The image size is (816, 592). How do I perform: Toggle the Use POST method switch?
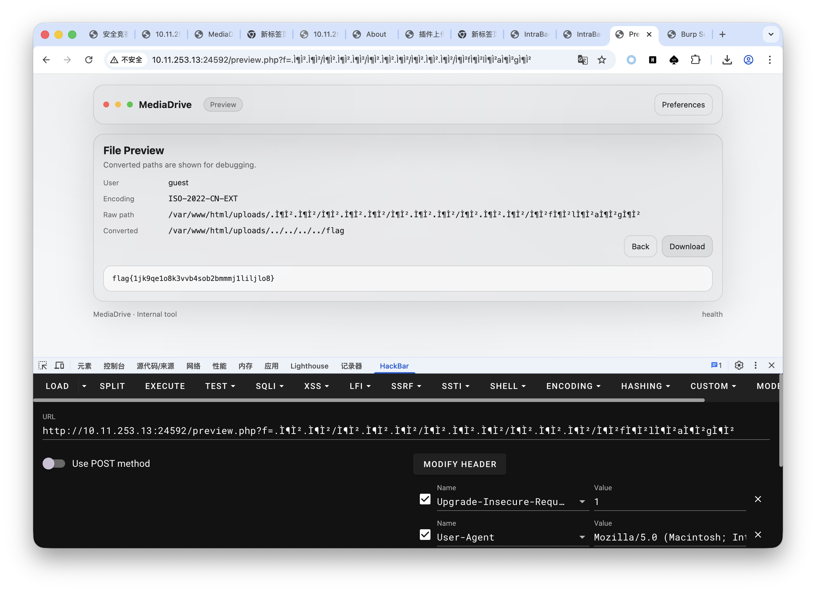tap(54, 464)
